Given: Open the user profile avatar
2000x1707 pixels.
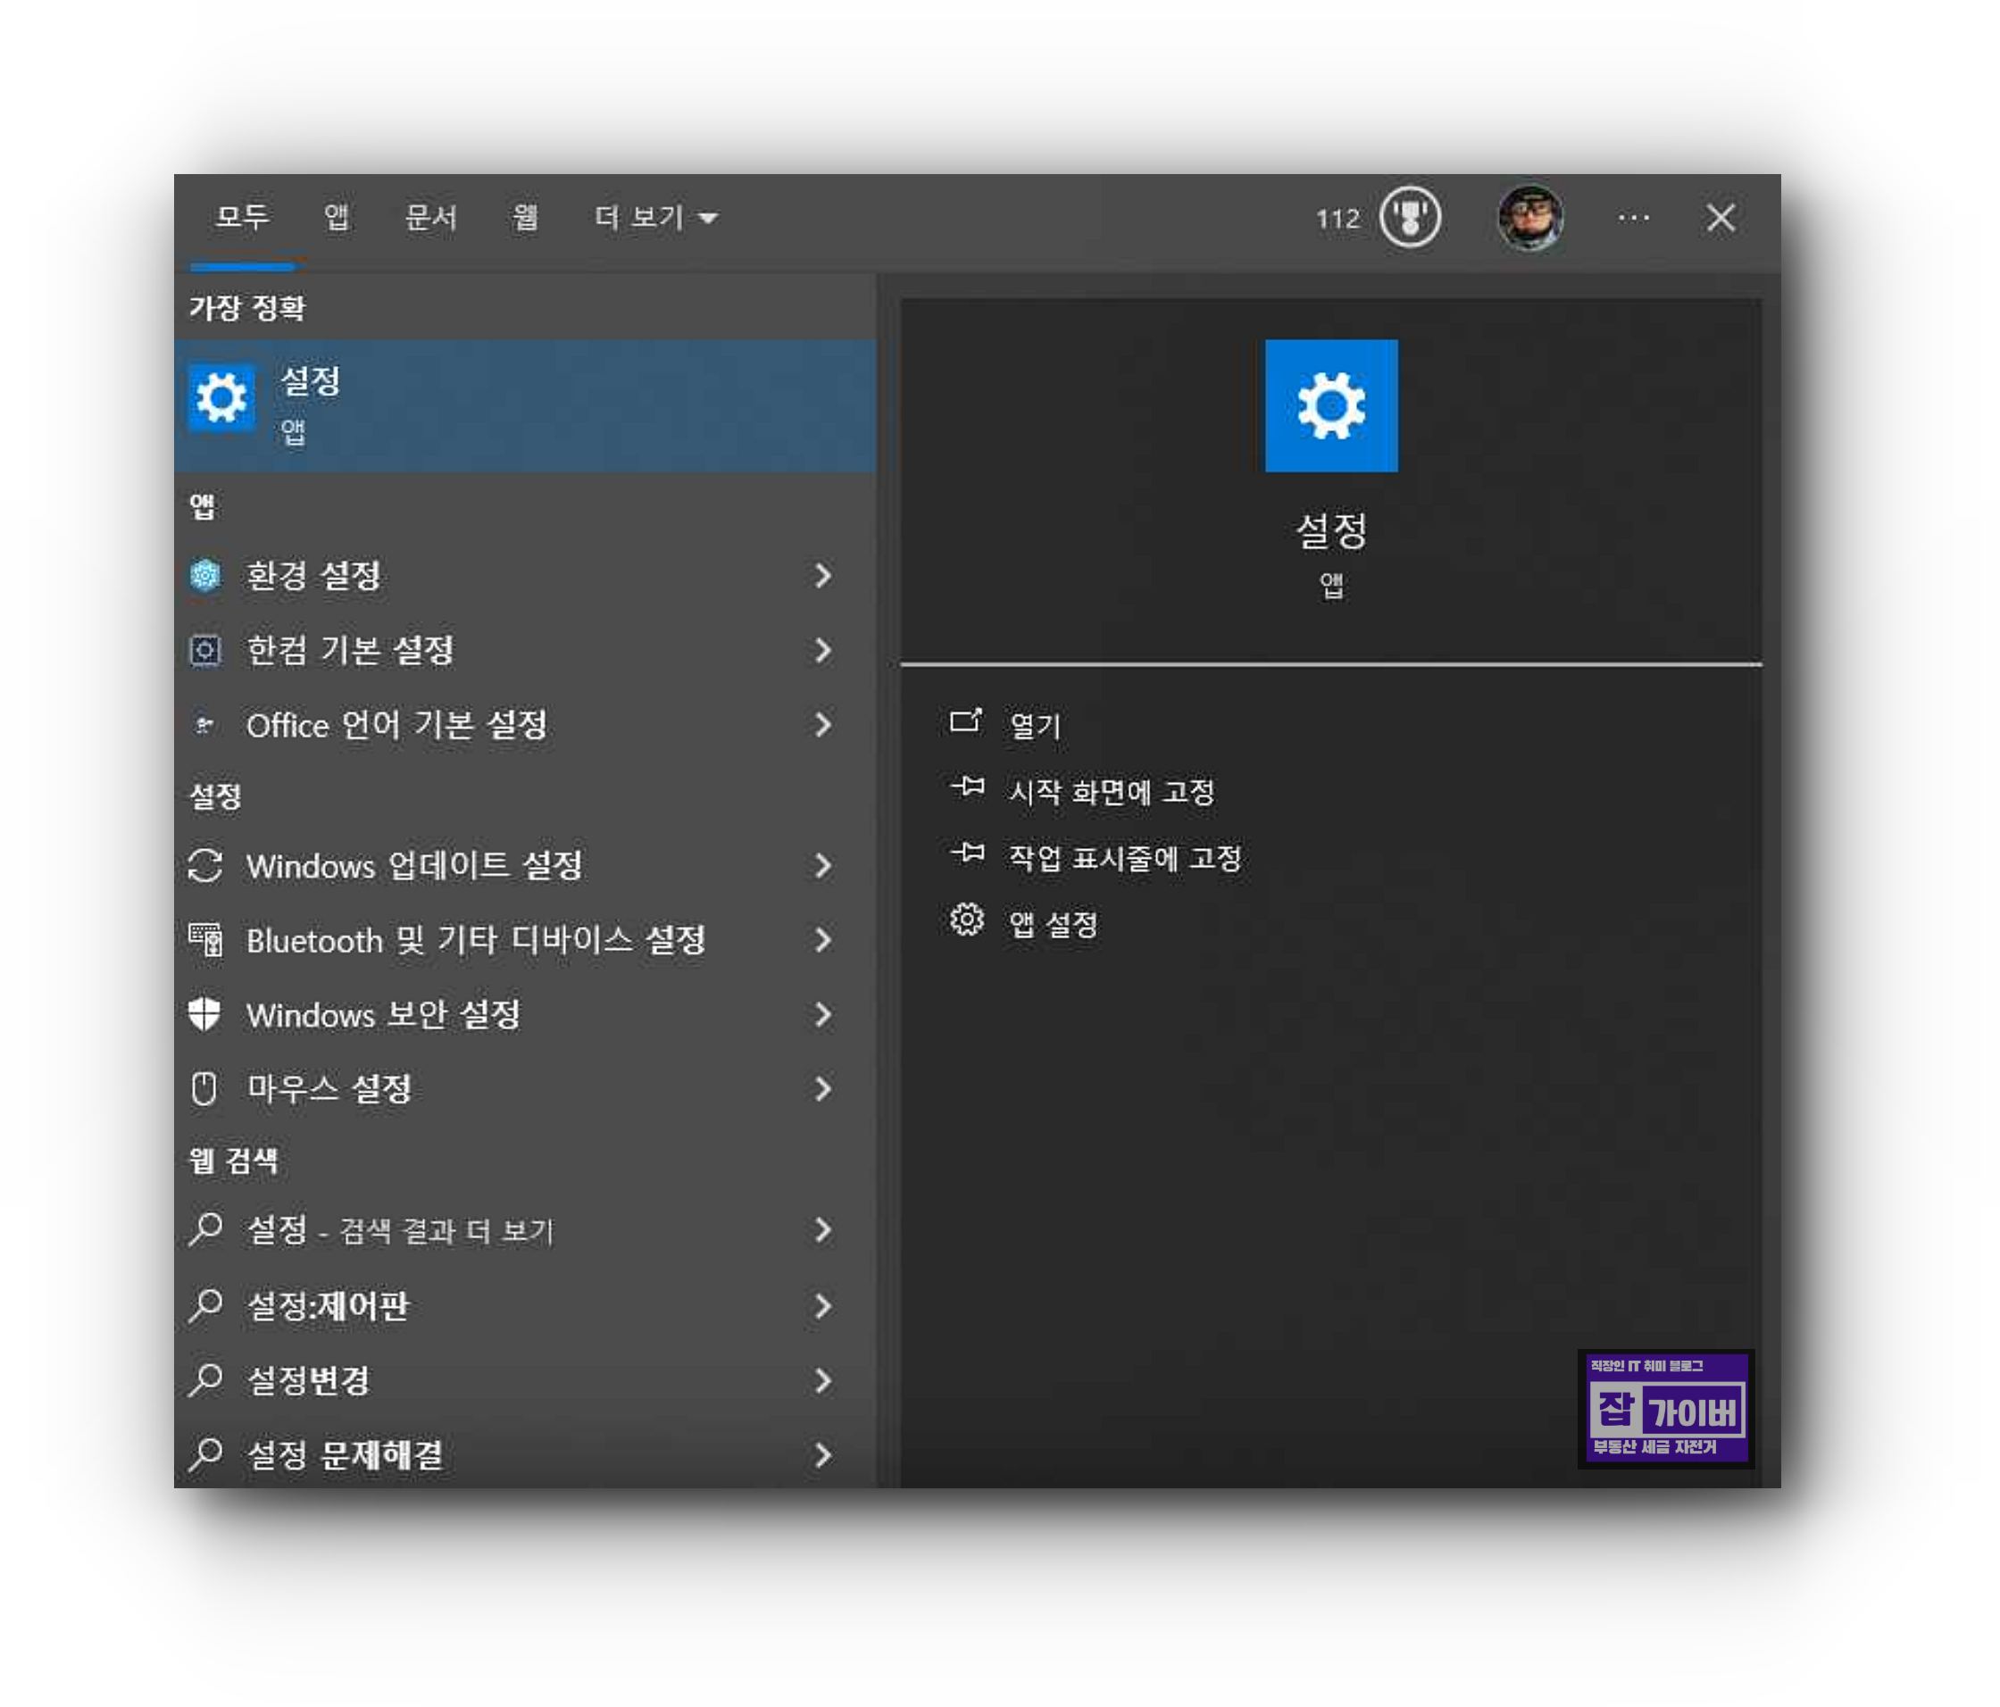Looking at the screenshot, I should click(x=1530, y=218).
